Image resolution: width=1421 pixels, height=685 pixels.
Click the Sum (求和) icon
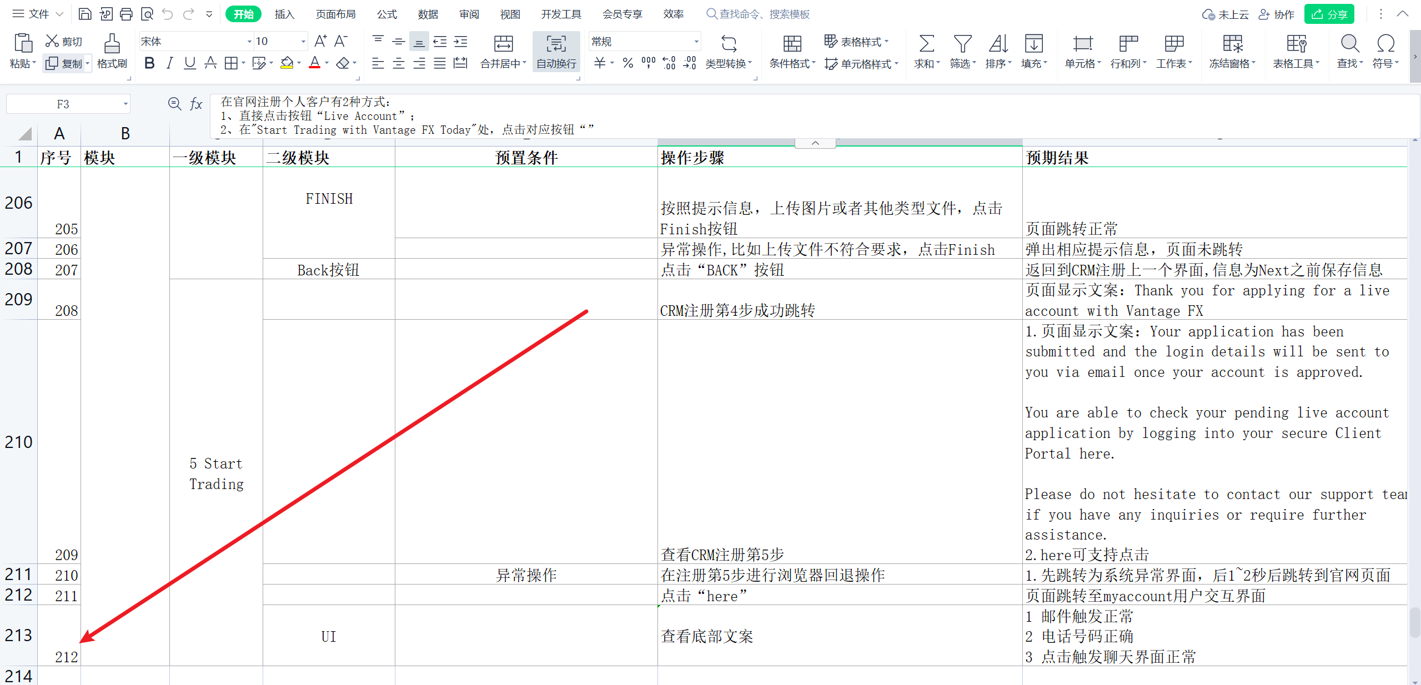[926, 43]
